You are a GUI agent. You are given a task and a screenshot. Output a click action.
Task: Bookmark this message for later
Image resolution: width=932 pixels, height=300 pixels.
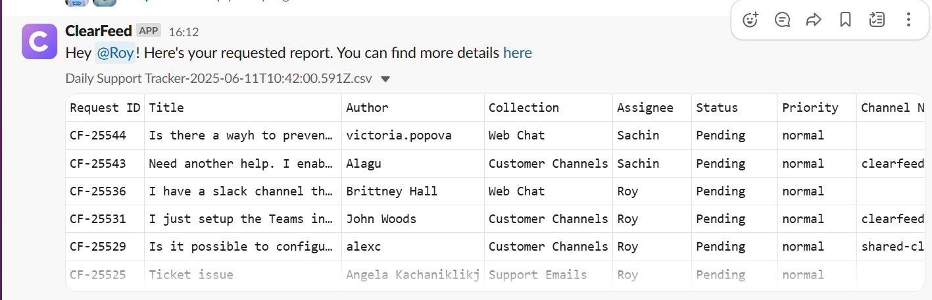(845, 20)
